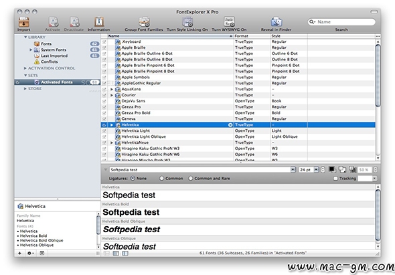Viewport: 395px width, 275px height.
Task: Click the column options button at header right
Action: (378, 36)
